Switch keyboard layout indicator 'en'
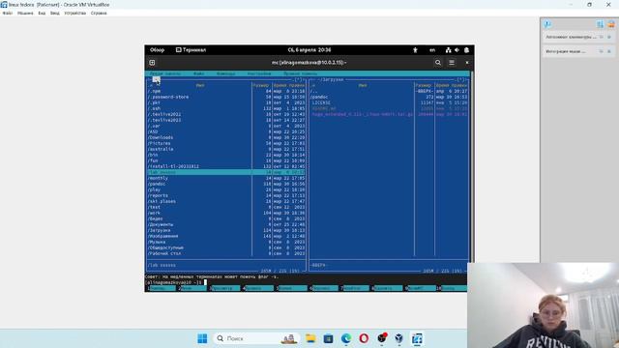The height and width of the screenshot is (348, 619). click(x=432, y=50)
